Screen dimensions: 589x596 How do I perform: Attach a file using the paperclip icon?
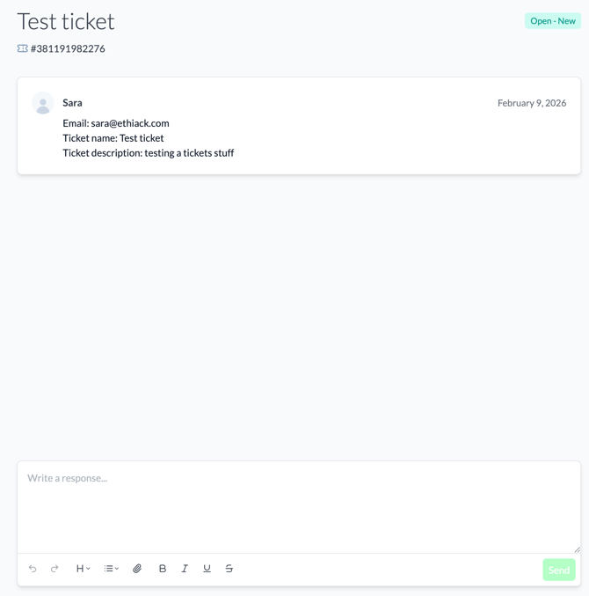pyautogui.click(x=137, y=569)
